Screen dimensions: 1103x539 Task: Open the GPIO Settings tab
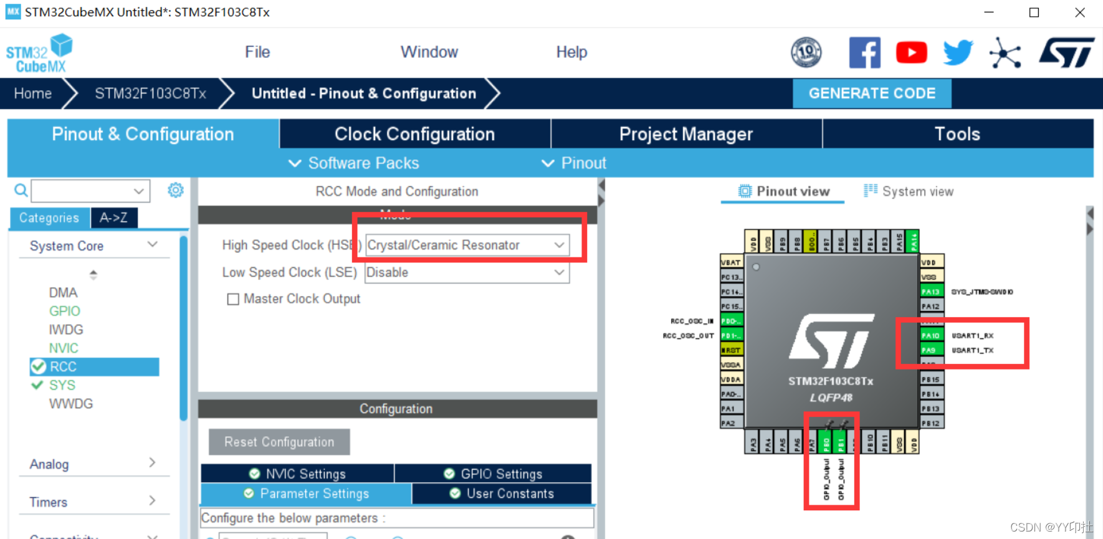493,474
